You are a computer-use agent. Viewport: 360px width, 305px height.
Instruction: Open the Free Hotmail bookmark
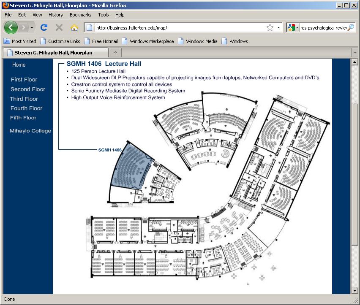[101, 41]
